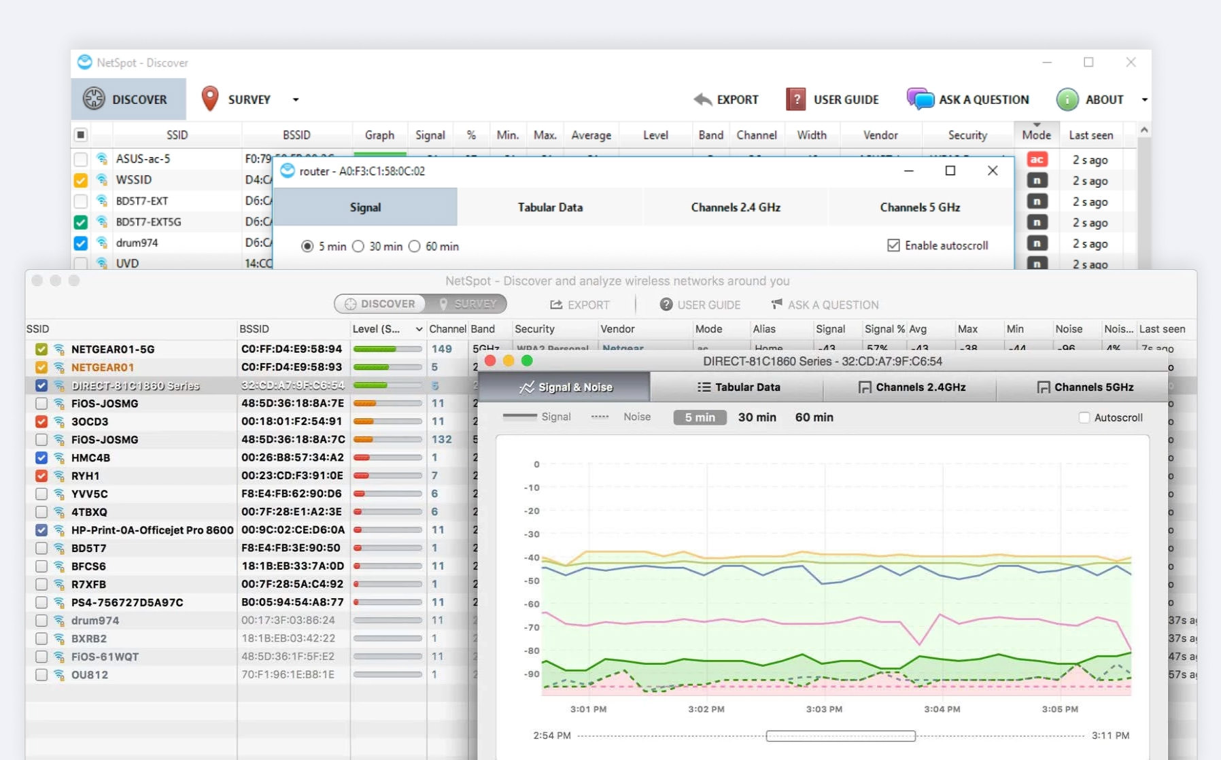Click the Export arrow icon in Windows toolbar

(703, 99)
